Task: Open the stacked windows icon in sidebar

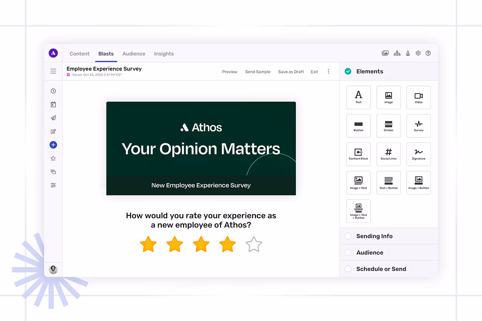Action: (53, 172)
